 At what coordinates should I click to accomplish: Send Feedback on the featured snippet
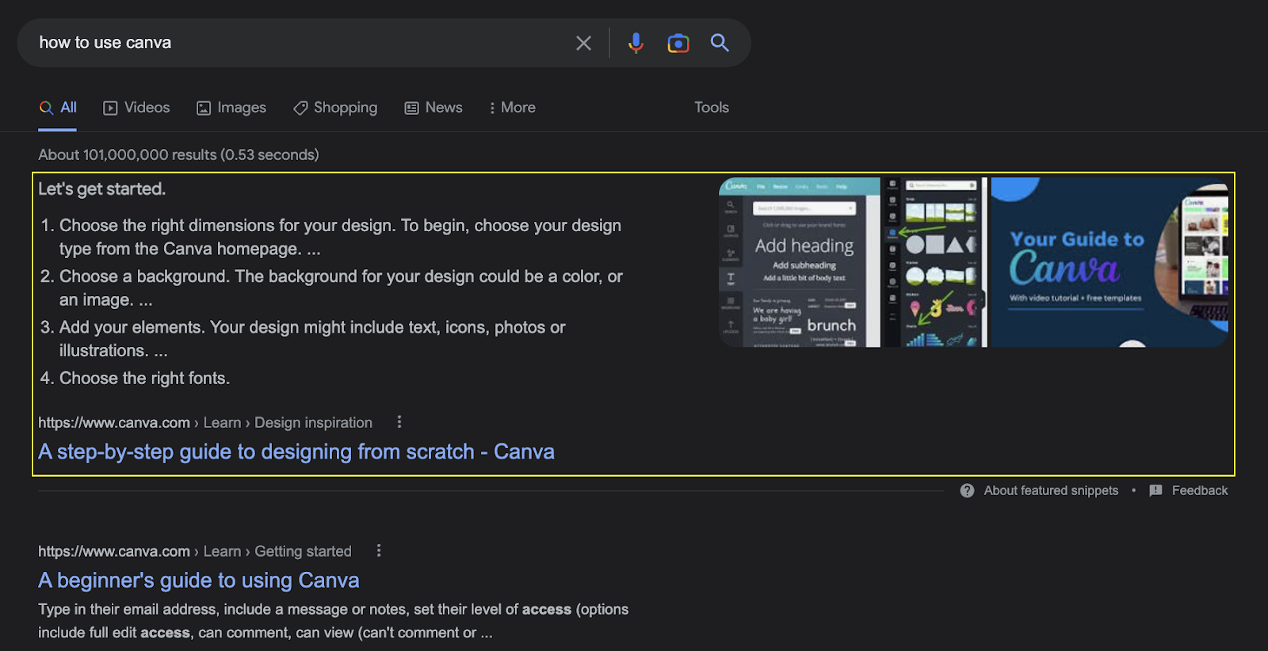click(1200, 491)
